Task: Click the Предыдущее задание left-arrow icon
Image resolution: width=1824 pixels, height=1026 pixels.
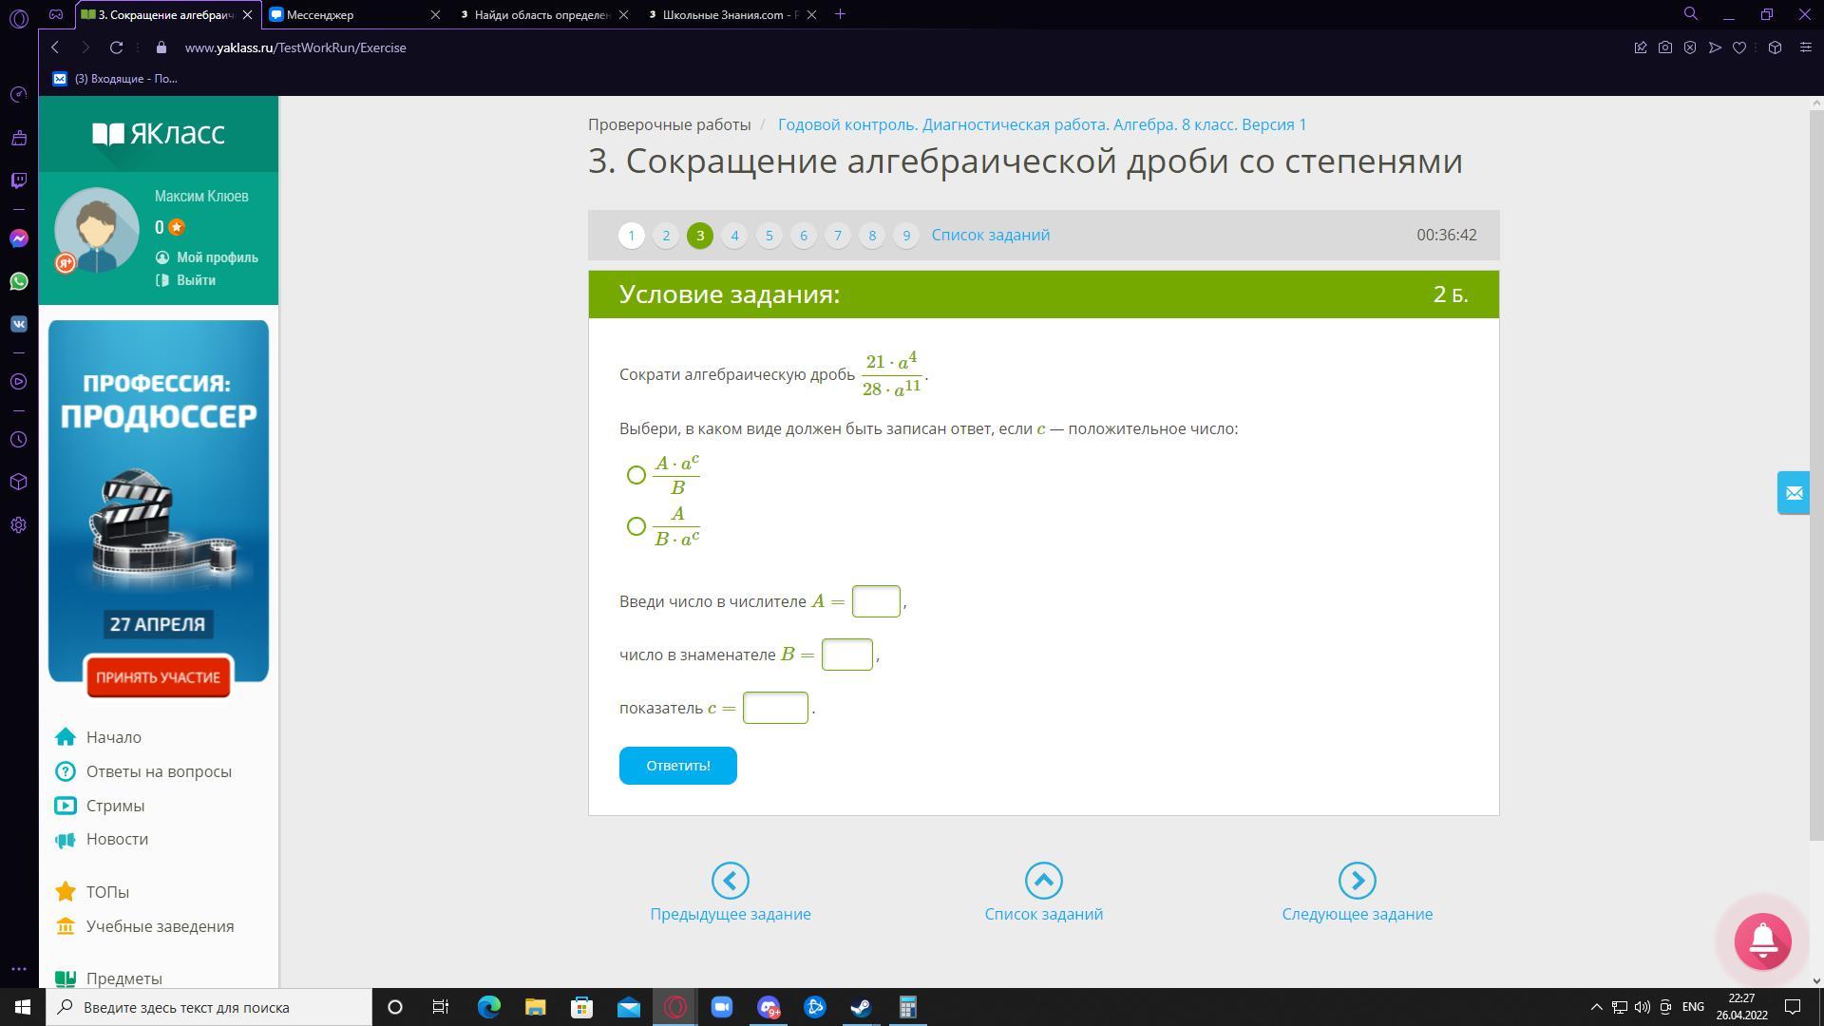Action: point(730,881)
